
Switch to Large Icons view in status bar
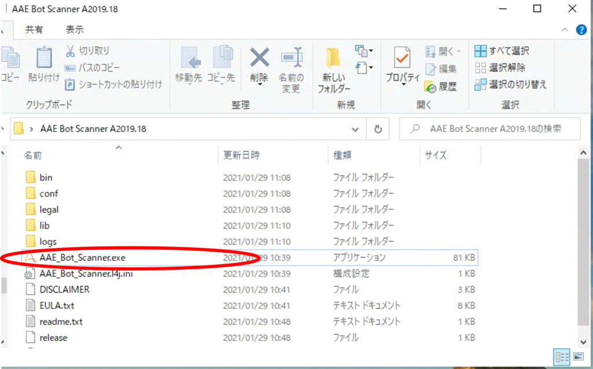(579, 356)
